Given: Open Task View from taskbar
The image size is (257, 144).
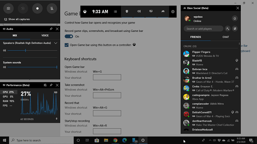Looking at the screenshot, I should (87, 140).
